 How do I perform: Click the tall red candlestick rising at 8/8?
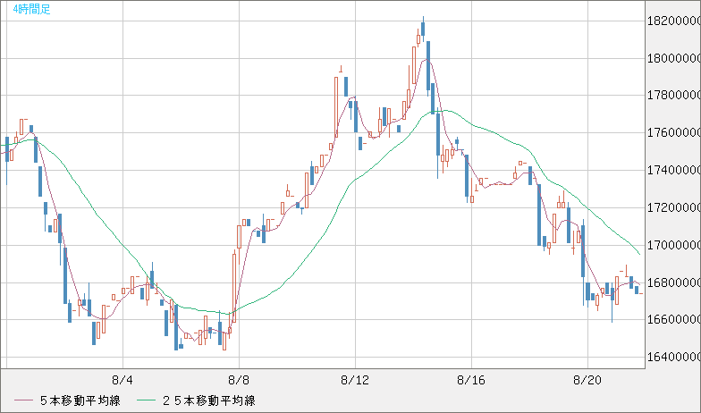coord(234,288)
